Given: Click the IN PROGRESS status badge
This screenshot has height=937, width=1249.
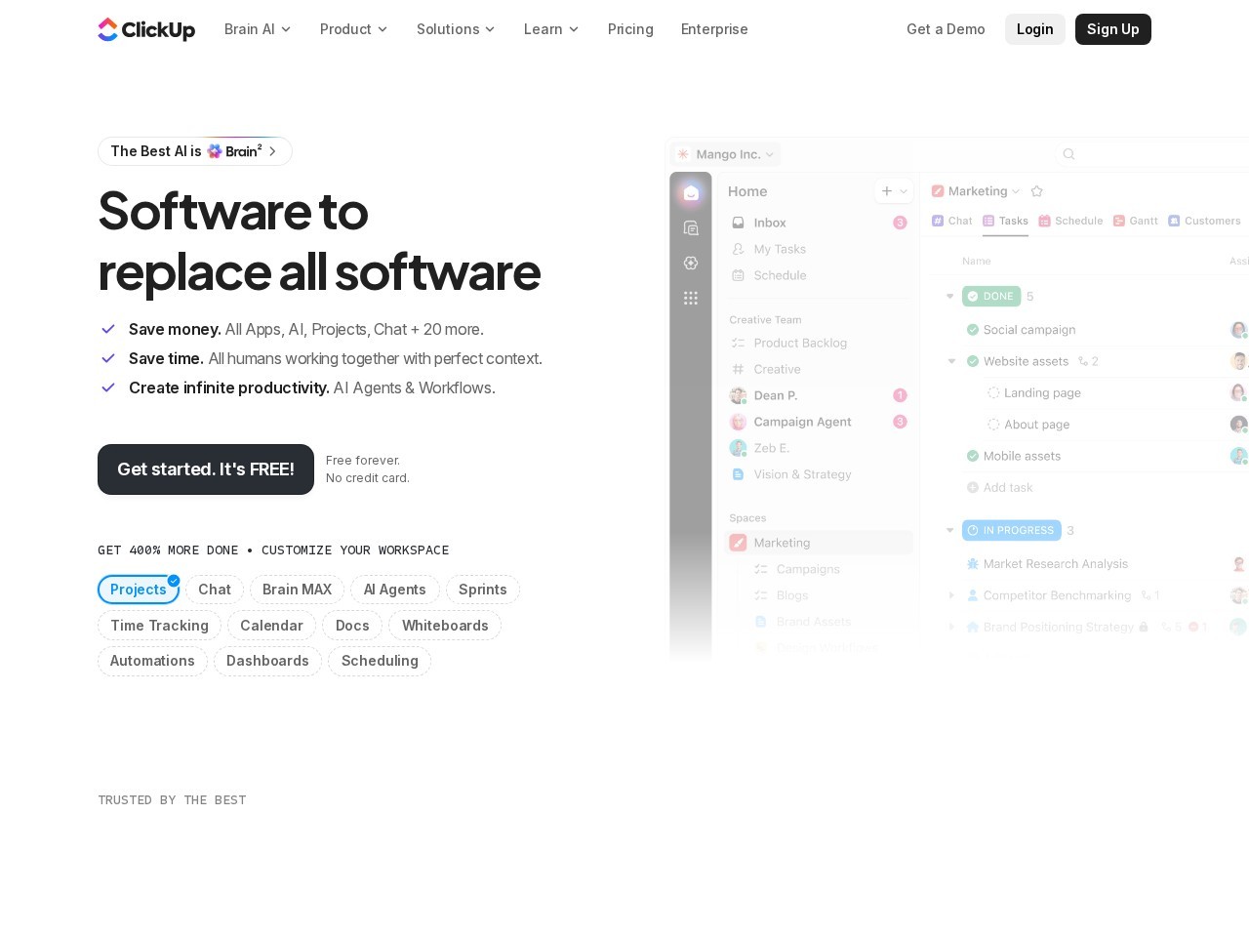Looking at the screenshot, I should pos(1012,530).
